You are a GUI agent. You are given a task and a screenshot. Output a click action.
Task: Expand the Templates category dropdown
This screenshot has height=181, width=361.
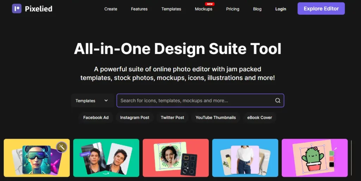click(x=92, y=101)
